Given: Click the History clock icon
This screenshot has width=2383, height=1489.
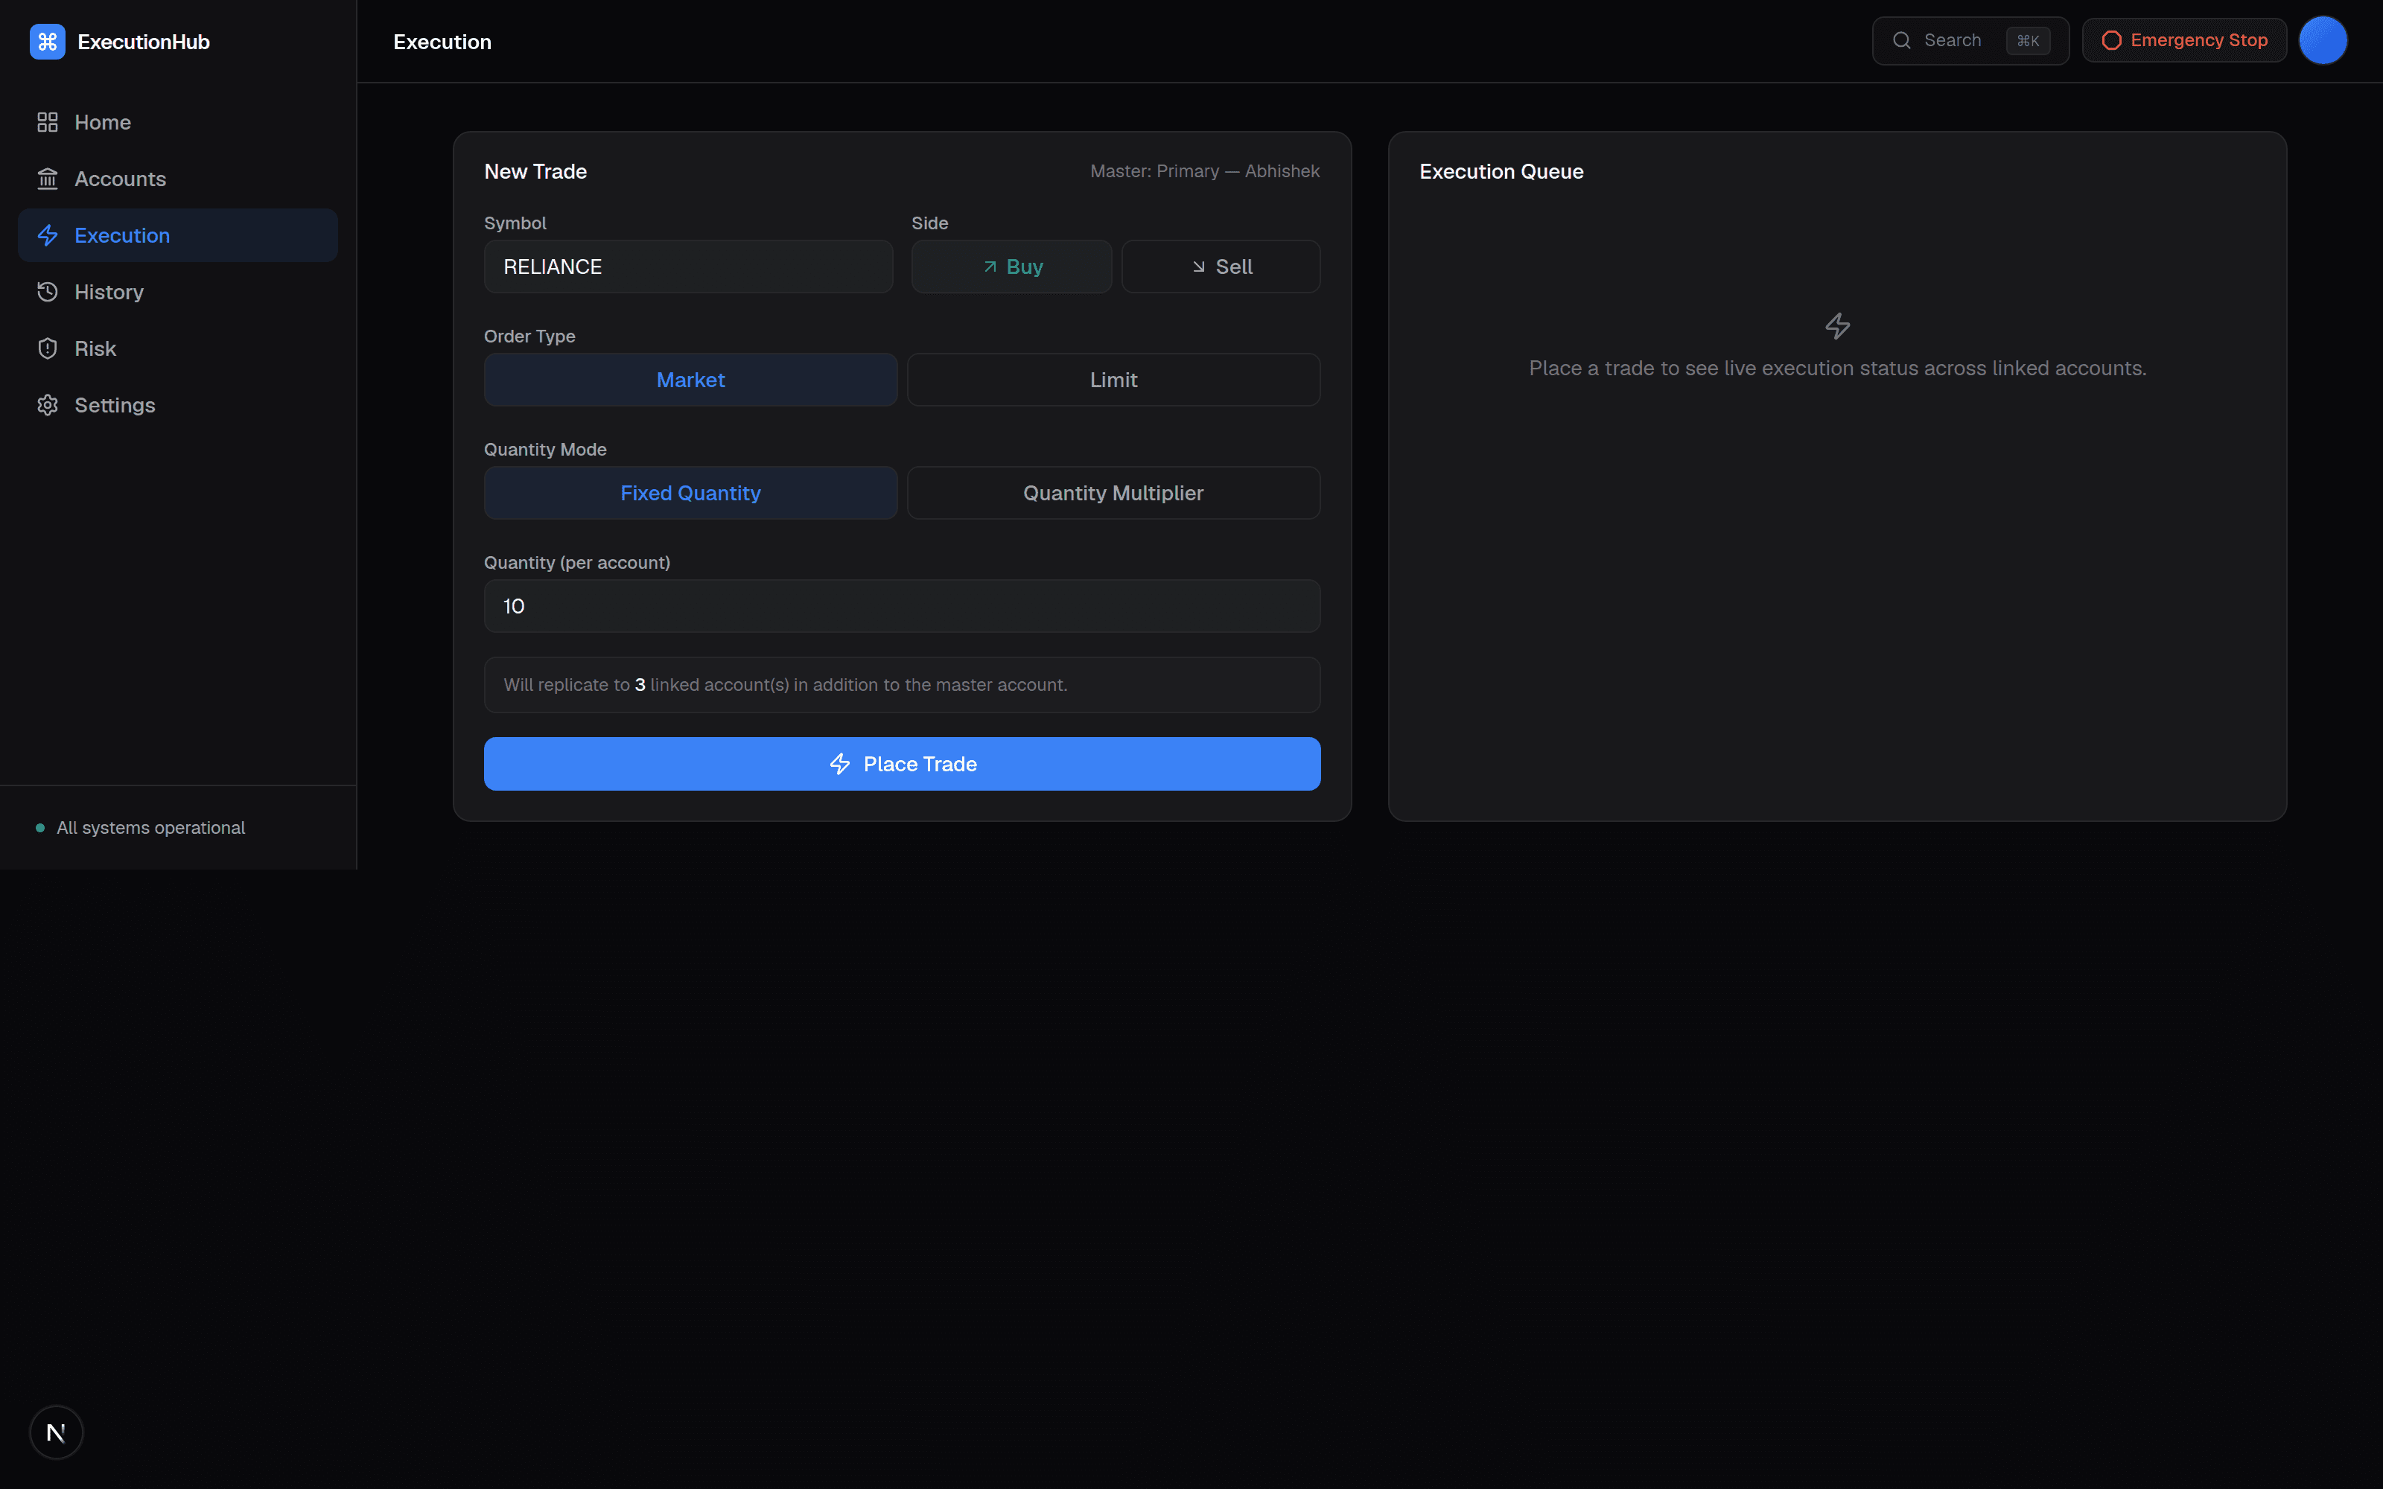Looking at the screenshot, I should point(47,292).
